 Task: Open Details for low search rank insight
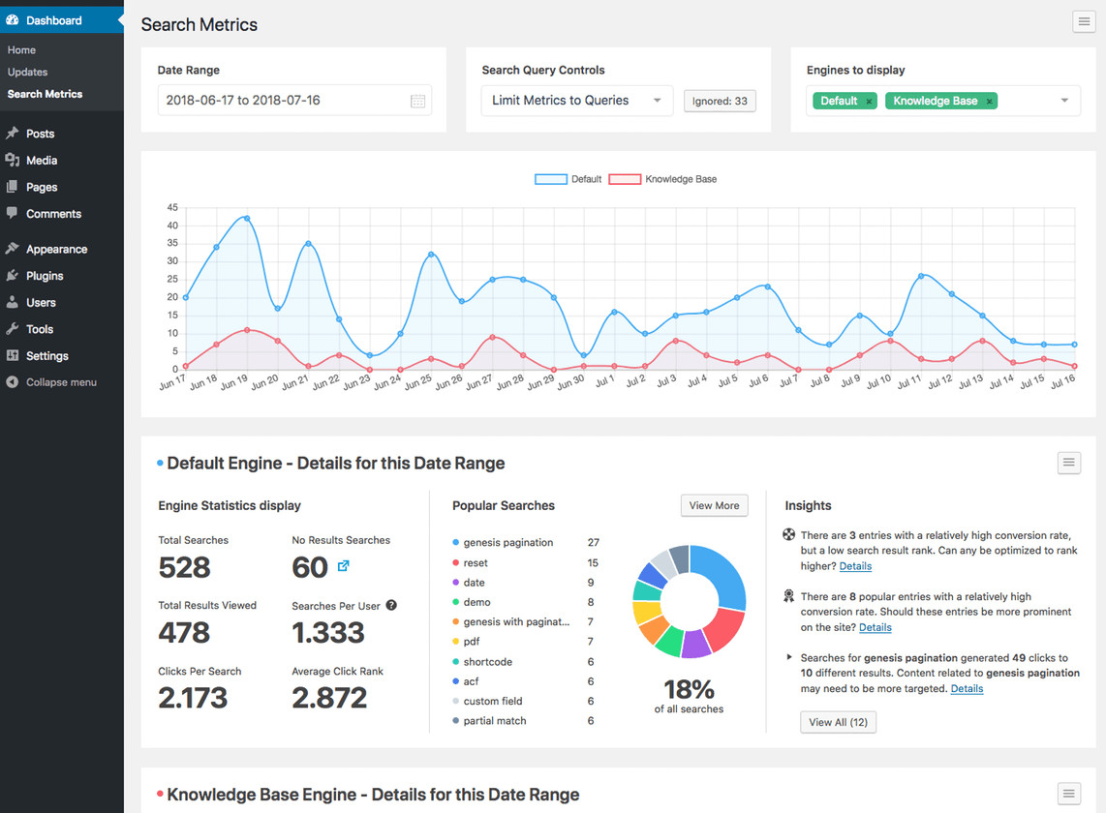click(855, 566)
